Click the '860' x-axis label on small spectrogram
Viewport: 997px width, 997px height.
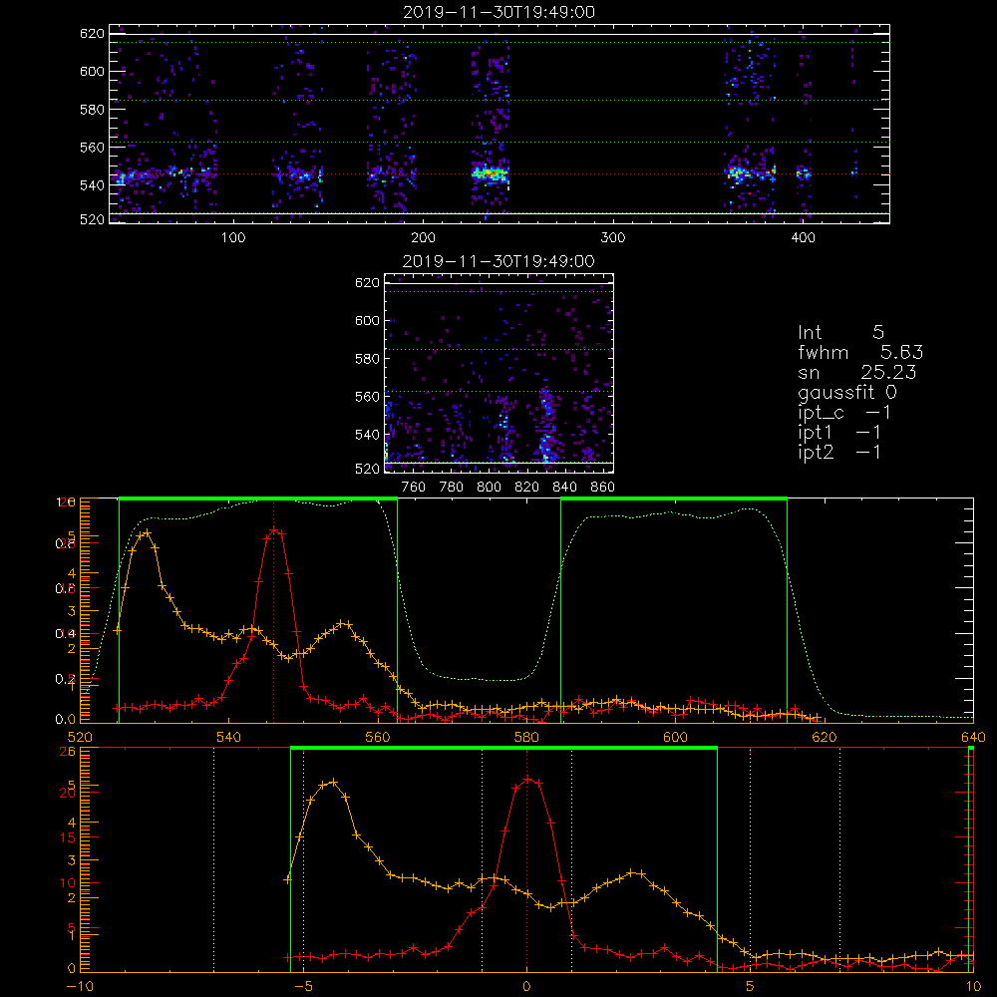pyautogui.click(x=603, y=488)
